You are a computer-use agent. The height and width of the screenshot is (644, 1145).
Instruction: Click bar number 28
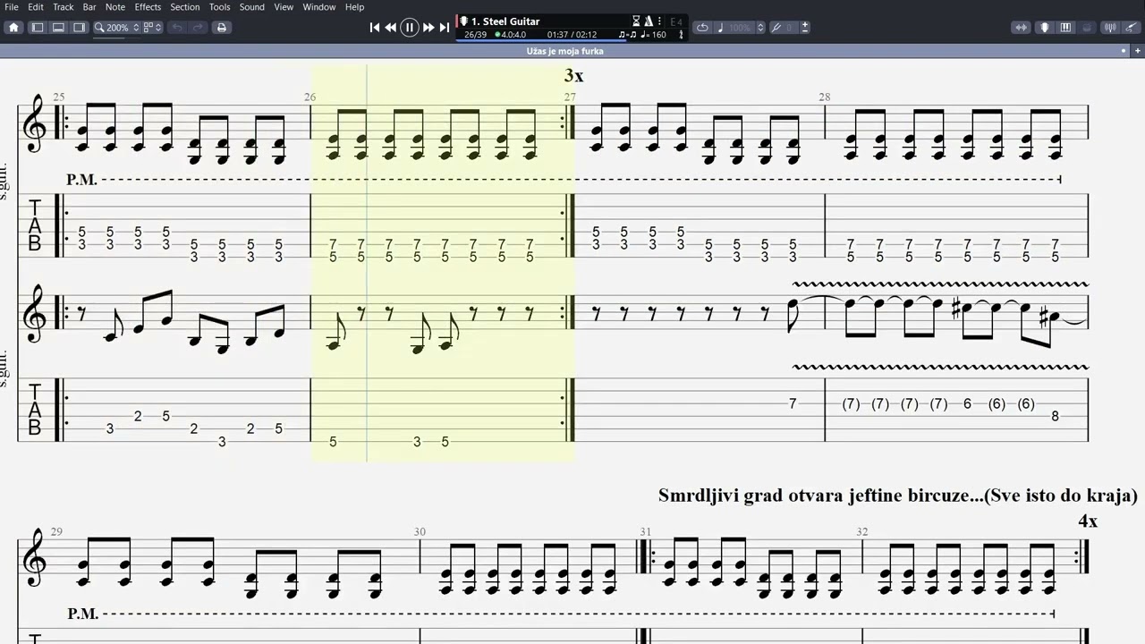click(x=824, y=97)
